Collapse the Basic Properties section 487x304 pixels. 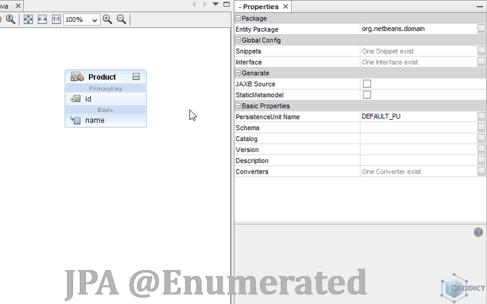coord(238,106)
